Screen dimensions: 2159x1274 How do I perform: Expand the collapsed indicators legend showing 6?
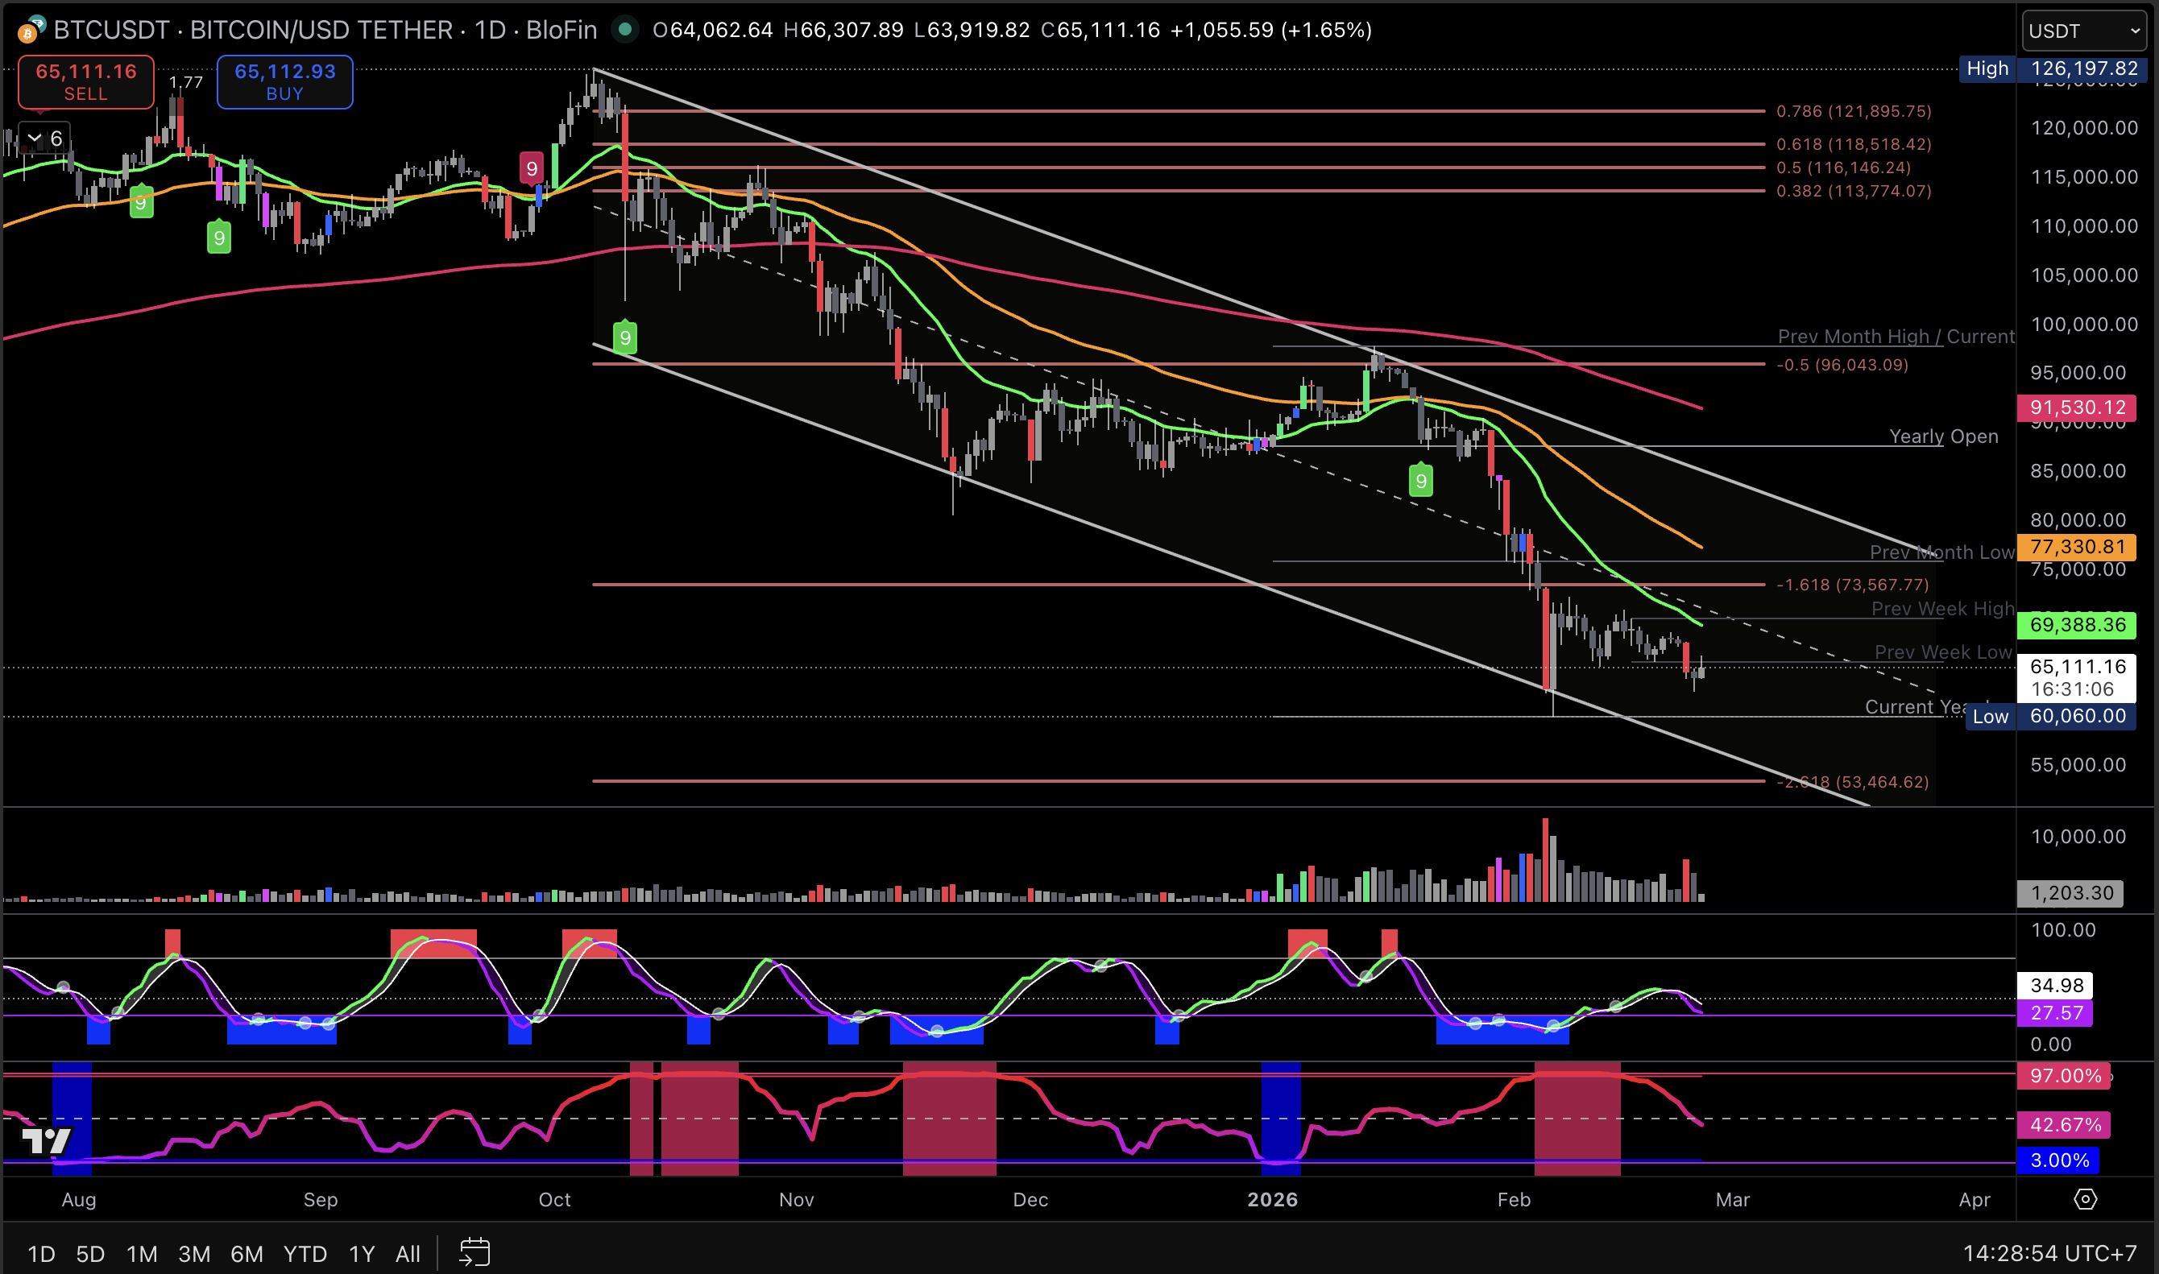click(44, 139)
